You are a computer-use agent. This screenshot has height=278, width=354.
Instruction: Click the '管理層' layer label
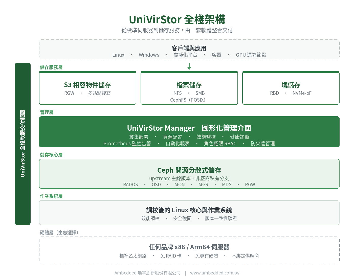tap(47, 112)
